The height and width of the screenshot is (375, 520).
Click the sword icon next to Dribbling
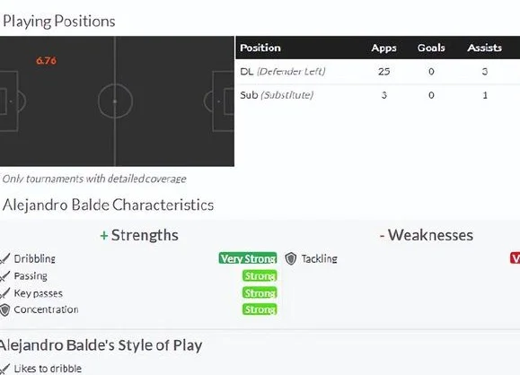(4, 258)
